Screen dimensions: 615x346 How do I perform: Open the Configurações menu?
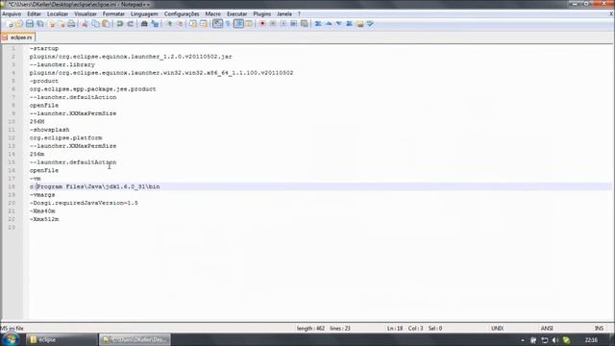[182, 13]
